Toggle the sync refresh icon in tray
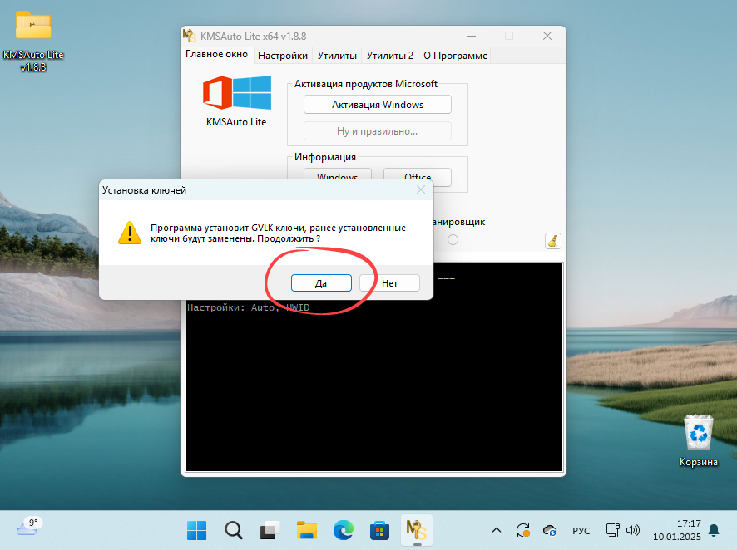 523,530
